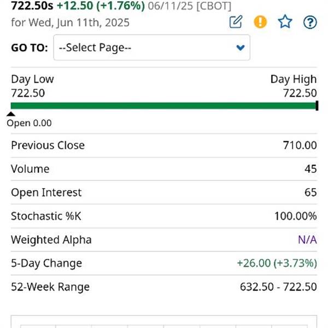Select the Volume row
Viewport: 328px width, 328px height.
tap(164, 169)
